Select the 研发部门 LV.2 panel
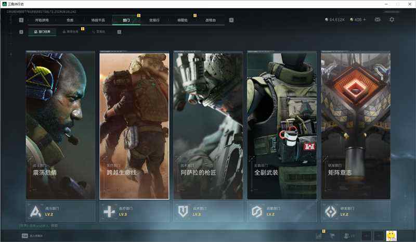 (x=356, y=211)
